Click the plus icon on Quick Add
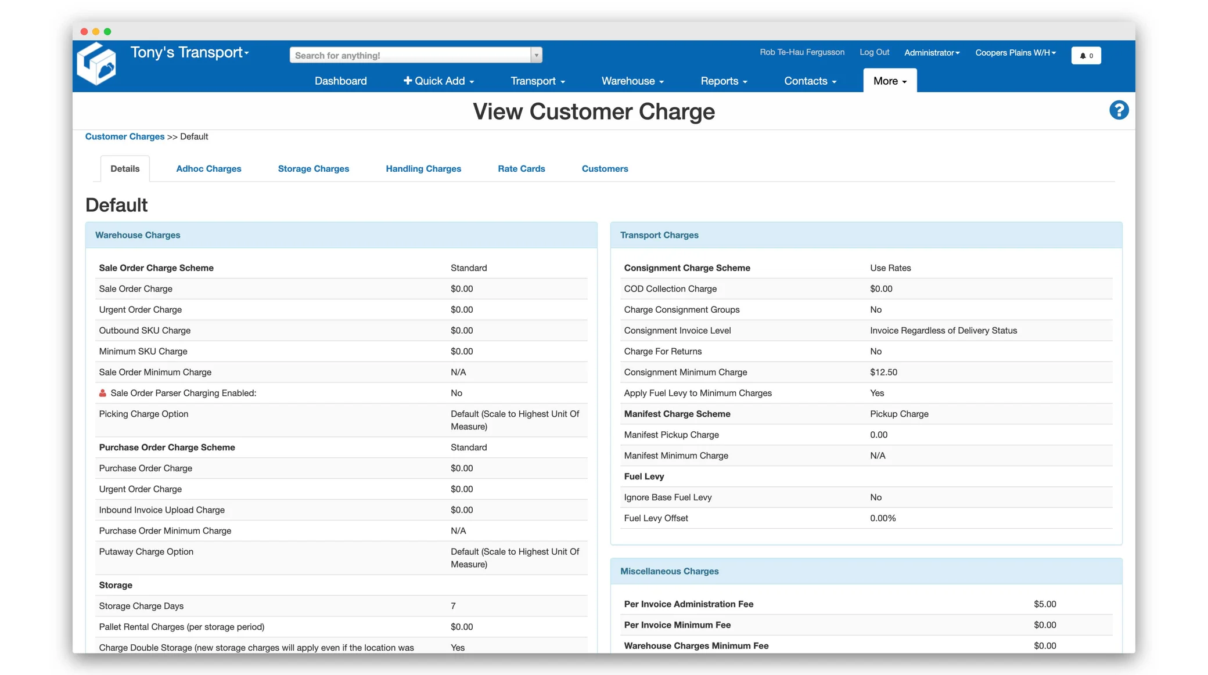This screenshot has height=675, width=1208. tap(408, 81)
